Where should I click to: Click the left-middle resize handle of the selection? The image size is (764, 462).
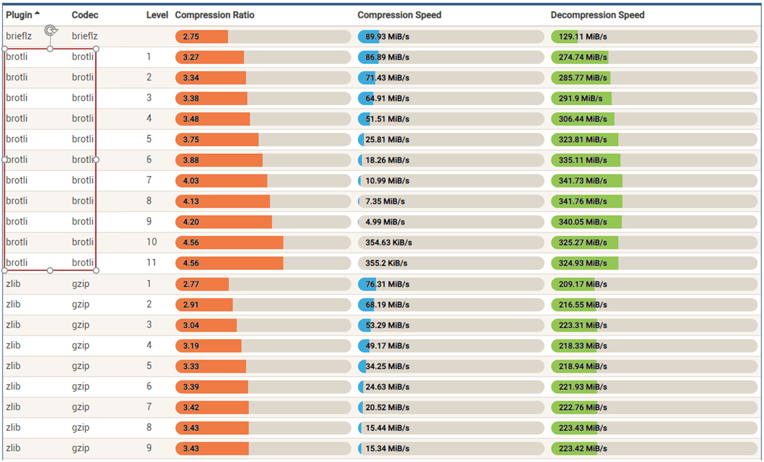[5, 160]
